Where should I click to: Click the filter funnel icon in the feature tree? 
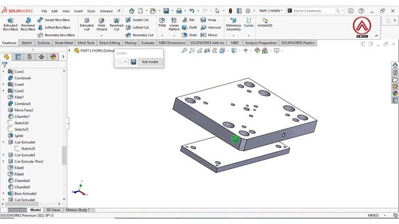point(4,65)
